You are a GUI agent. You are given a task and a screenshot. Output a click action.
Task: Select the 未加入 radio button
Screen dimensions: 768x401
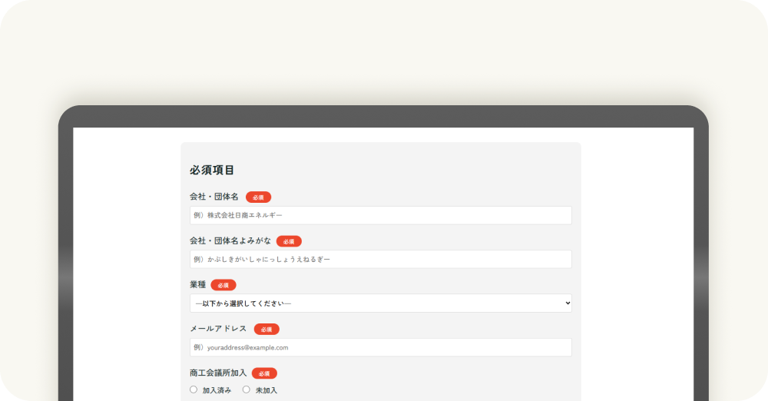247,389
